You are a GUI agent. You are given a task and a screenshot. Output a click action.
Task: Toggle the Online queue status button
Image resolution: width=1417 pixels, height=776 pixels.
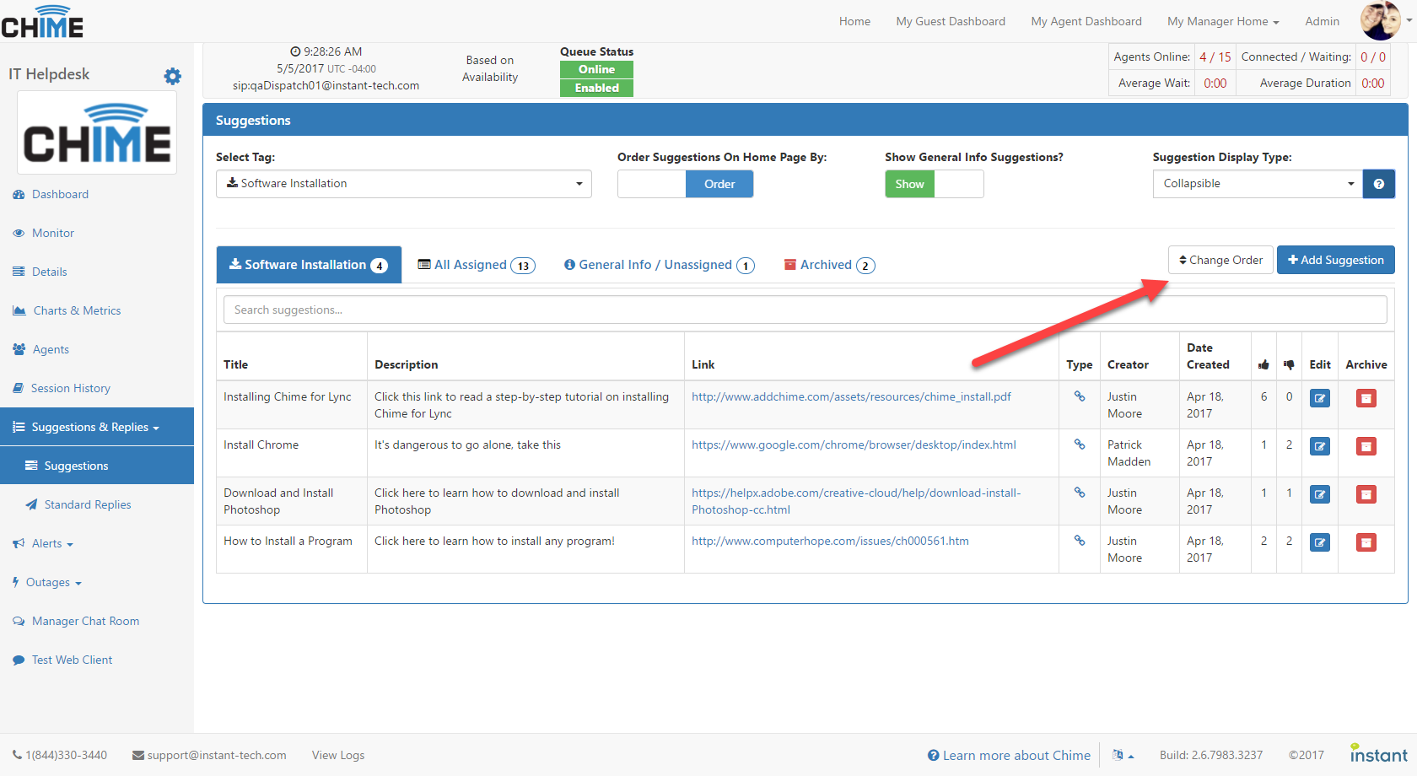coord(596,69)
